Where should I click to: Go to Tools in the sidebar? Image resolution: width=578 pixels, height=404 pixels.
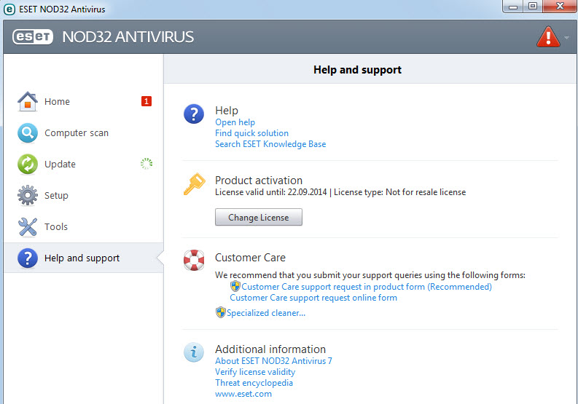56,227
